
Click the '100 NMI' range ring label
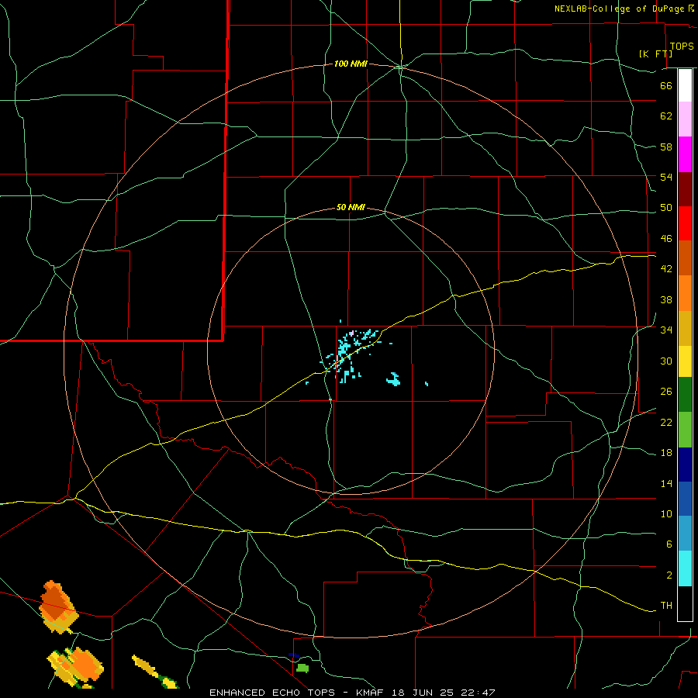click(x=351, y=64)
